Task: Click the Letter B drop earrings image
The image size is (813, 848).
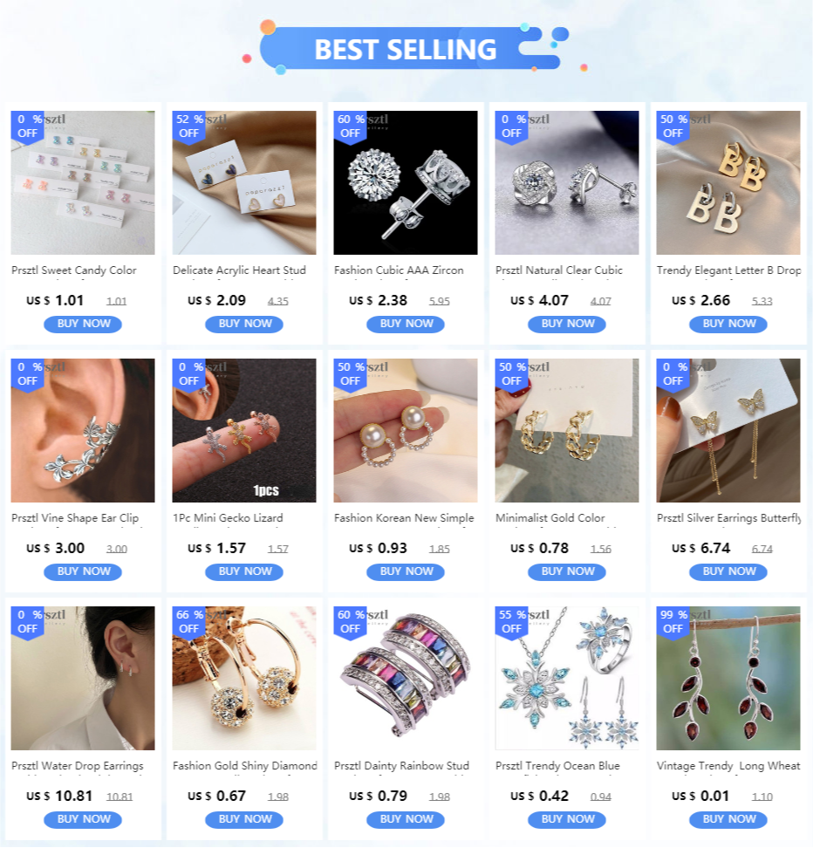Action: (728, 182)
